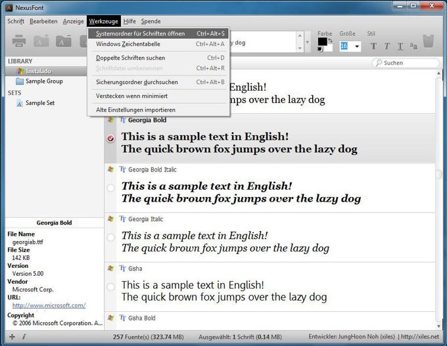
Task: Open the Größe font size dropdown arrow
Action: (x=357, y=46)
